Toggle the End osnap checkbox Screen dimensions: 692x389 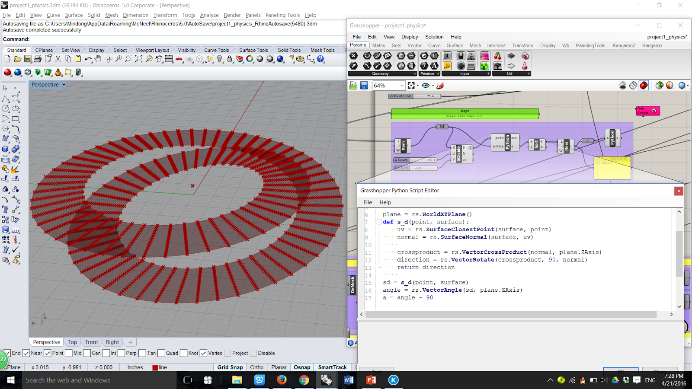[x=7, y=353]
